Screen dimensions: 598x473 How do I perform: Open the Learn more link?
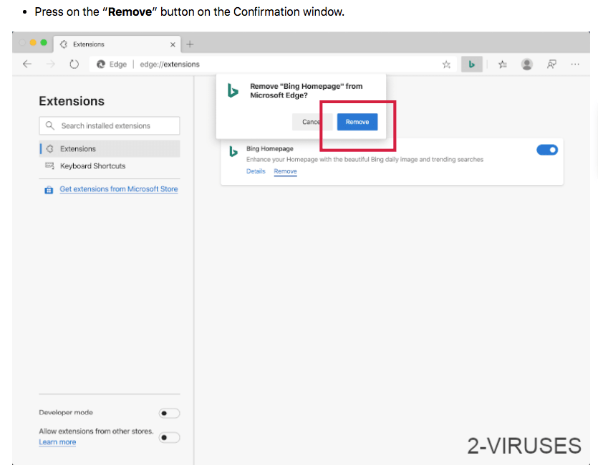pos(57,442)
